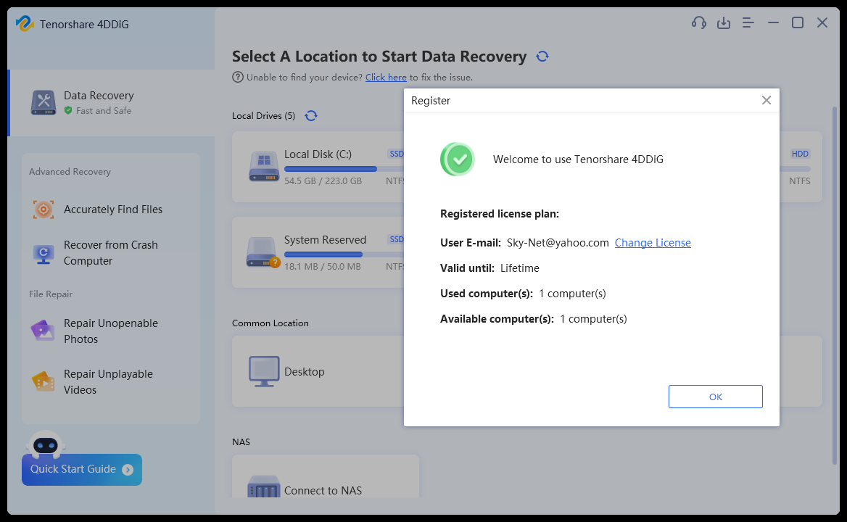Click the robot mascot above Quick Start
The height and width of the screenshot is (522, 847).
pyautogui.click(x=46, y=445)
